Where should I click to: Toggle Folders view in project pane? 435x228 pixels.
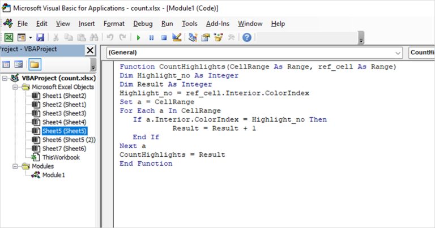click(x=35, y=64)
